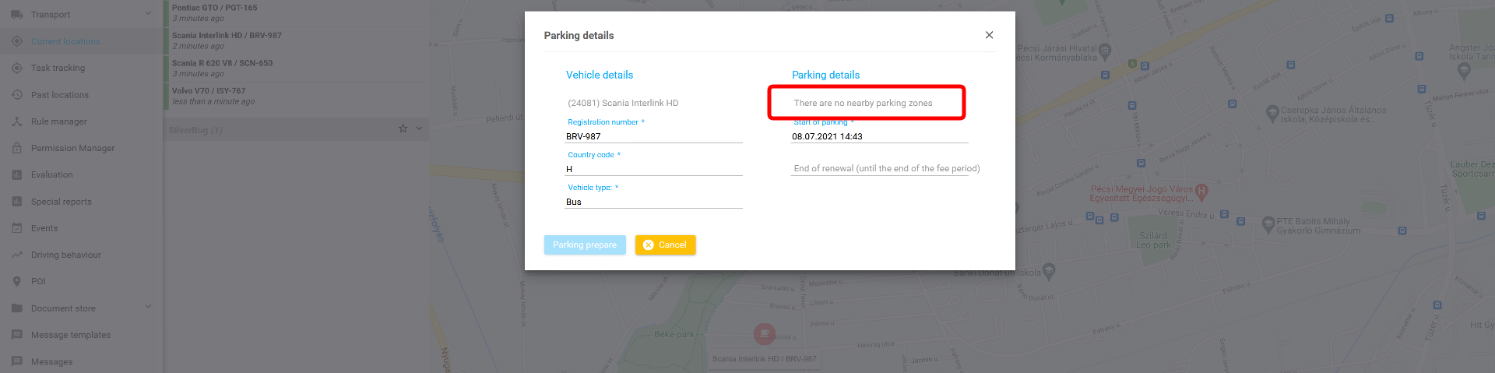Open the Special reports menu item
Viewport: 1495px width, 373px height.
[62, 202]
